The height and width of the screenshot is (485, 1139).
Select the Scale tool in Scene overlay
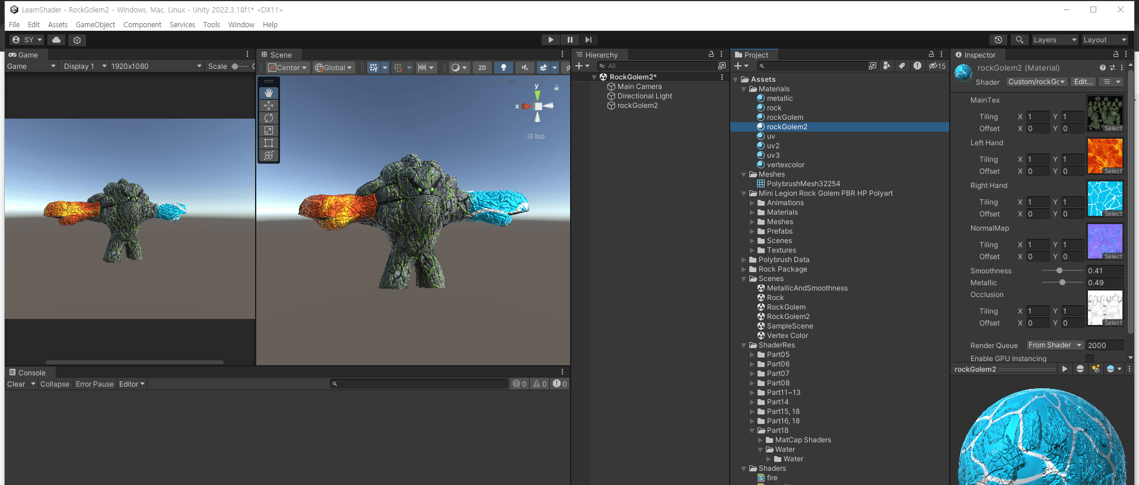[x=269, y=130]
